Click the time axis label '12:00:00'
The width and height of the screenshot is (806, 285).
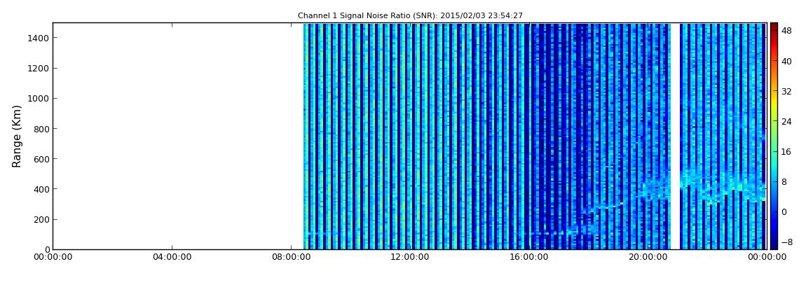(x=410, y=257)
